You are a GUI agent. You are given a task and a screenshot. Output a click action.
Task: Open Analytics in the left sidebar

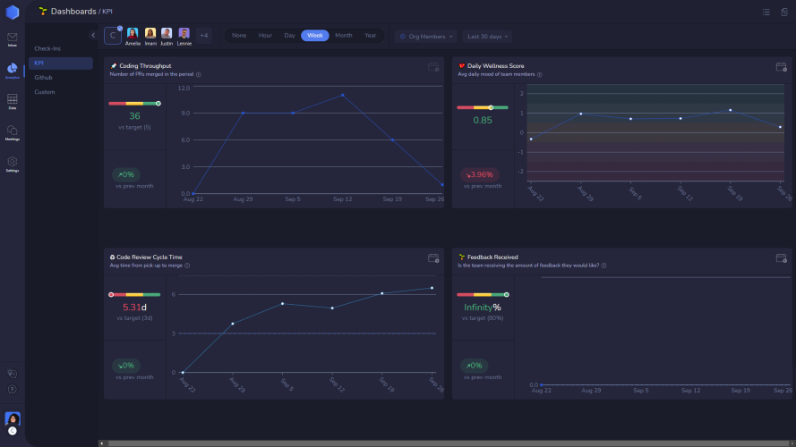[13, 71]
